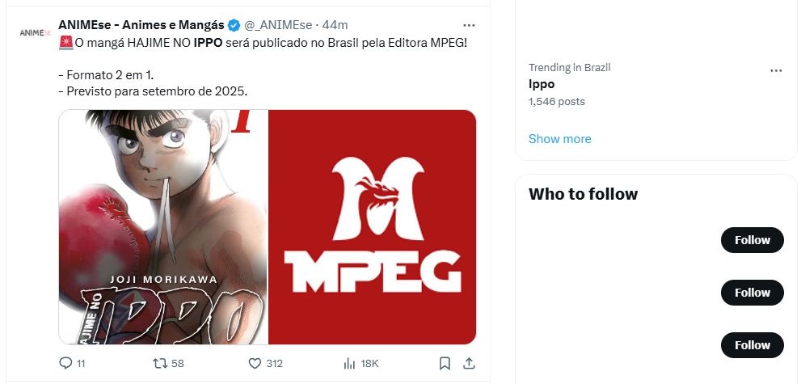Follow the second suggested account
The height and width of the screenshot is (384, 801).
coord(752,293)
